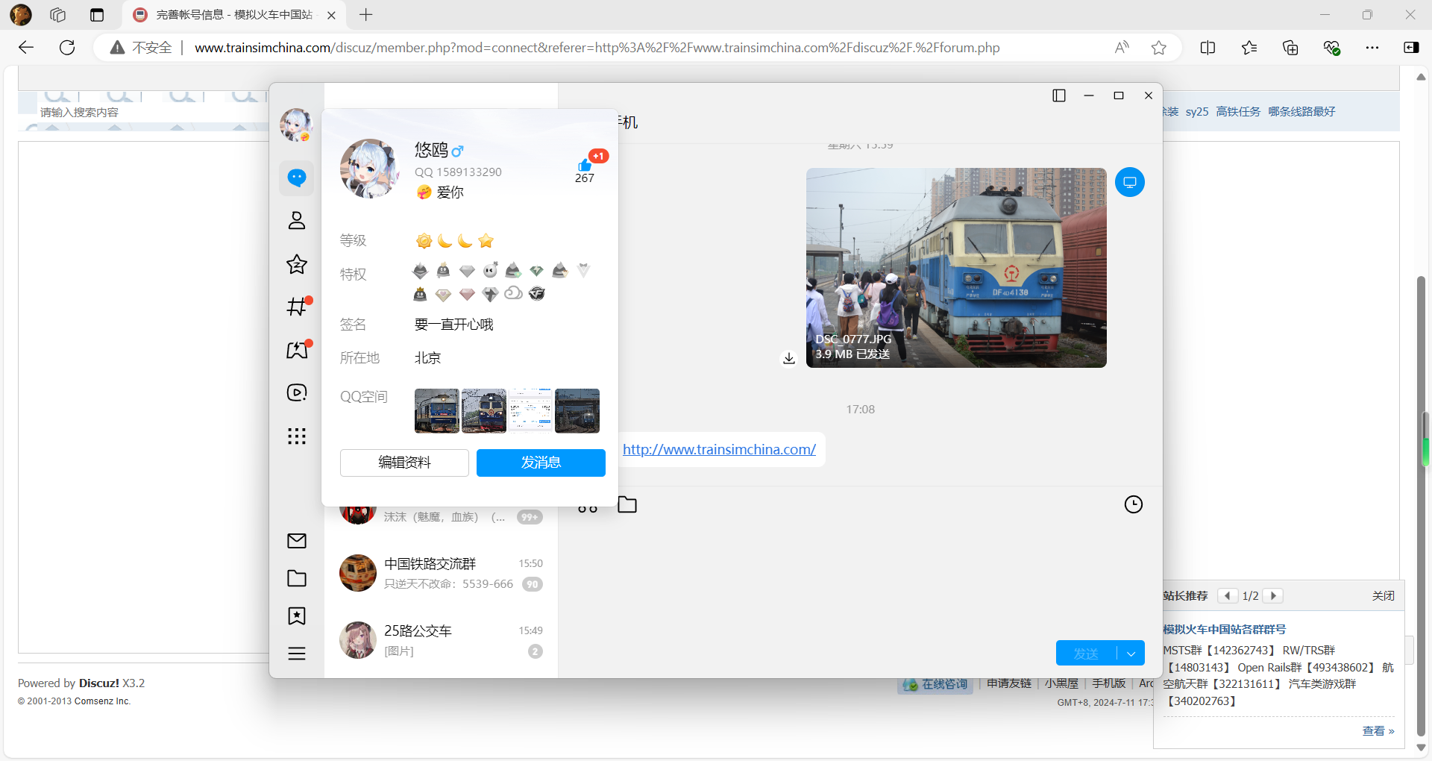Toggle the browser sidebar panel button
The image size is (1432, 761).
pyautogui.click(x=1411, y=48)
